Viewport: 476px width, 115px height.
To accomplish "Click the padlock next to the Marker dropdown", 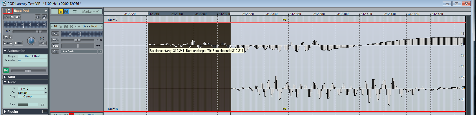I will click(x=98, y=12).
